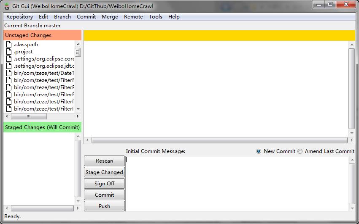Click file icon for bin/com/zeze/test/DateT entry

point(9,73)
